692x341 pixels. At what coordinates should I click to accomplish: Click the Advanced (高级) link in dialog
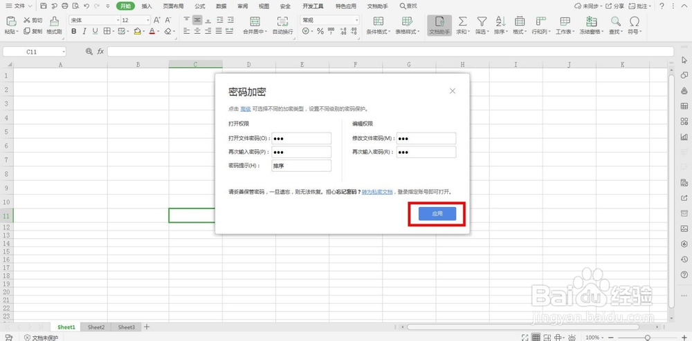pos(246,108)
